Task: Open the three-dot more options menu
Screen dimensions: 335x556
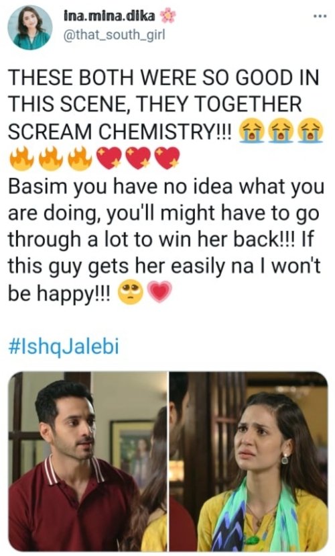Action: [320, 17]
